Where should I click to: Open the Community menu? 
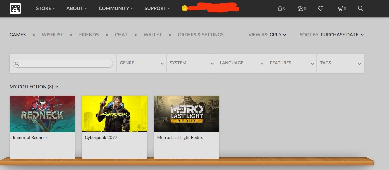tap(116, 8)
